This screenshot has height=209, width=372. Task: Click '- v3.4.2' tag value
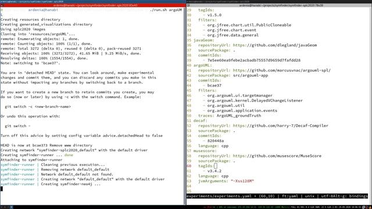(x=212, y=171)
